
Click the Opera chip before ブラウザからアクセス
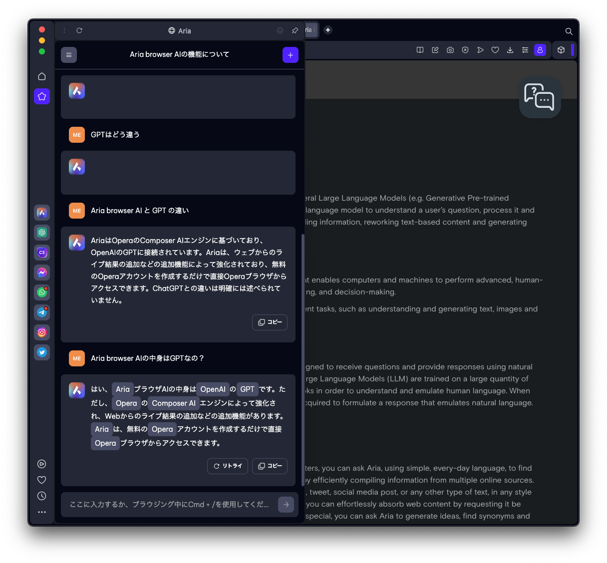point(105,443)
